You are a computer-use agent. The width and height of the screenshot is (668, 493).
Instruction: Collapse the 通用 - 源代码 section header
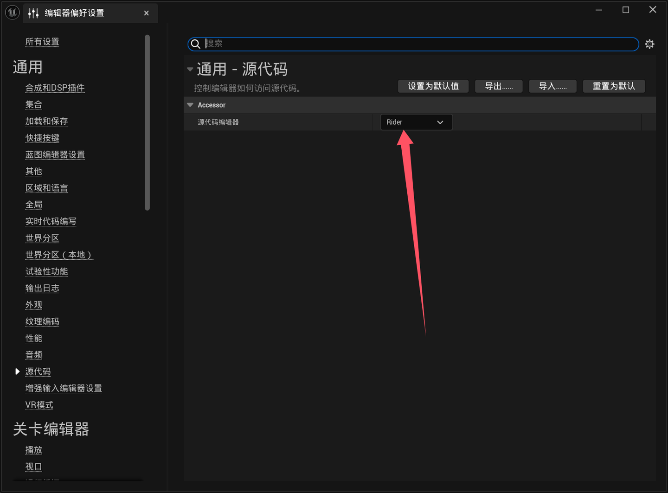click(190, 69)
